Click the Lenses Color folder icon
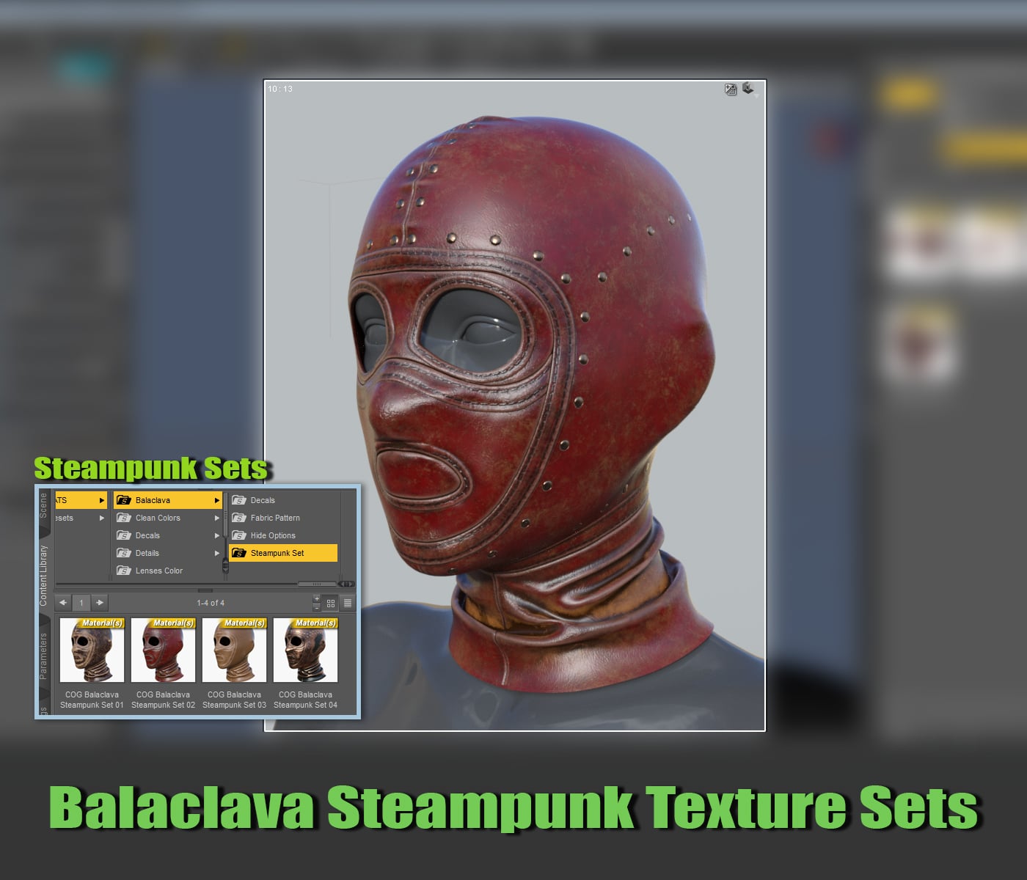Viewport: 1027px width, 880px height. (125, 571)
